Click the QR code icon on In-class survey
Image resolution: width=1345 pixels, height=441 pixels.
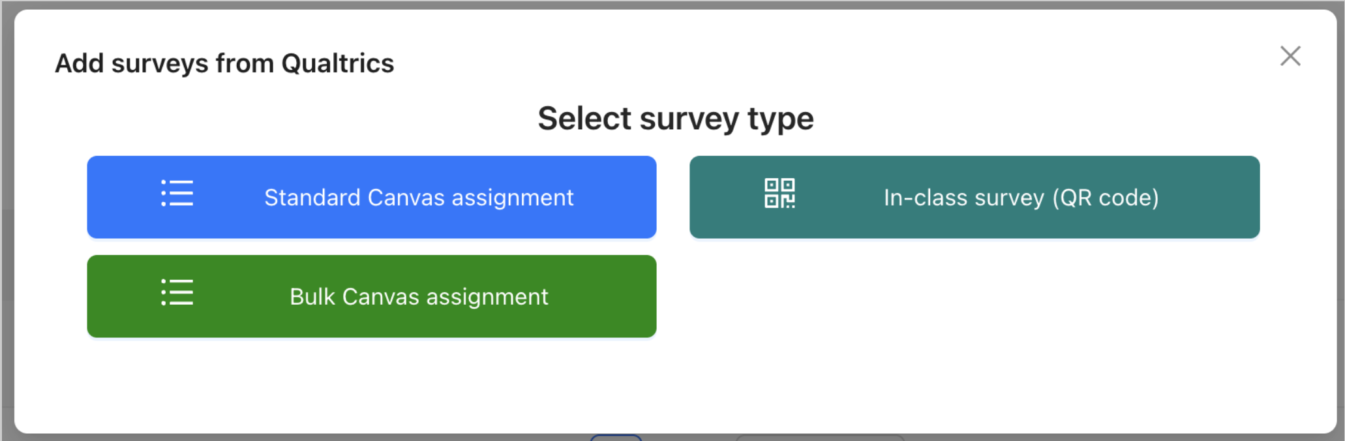779,194
